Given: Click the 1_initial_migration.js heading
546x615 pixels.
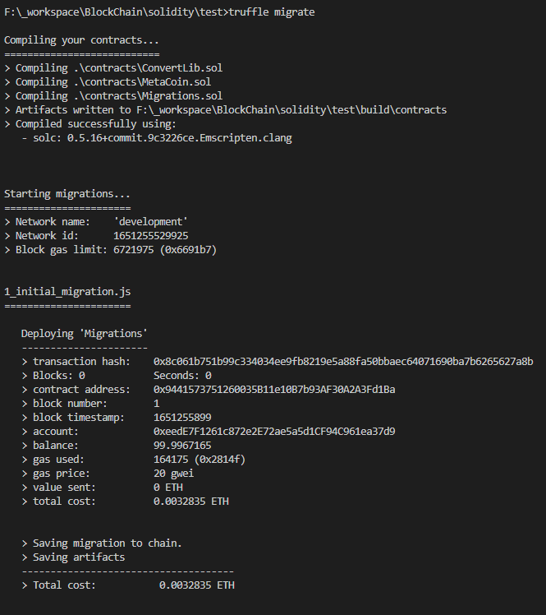Looking at the screenshot, I should click(67, 292).
